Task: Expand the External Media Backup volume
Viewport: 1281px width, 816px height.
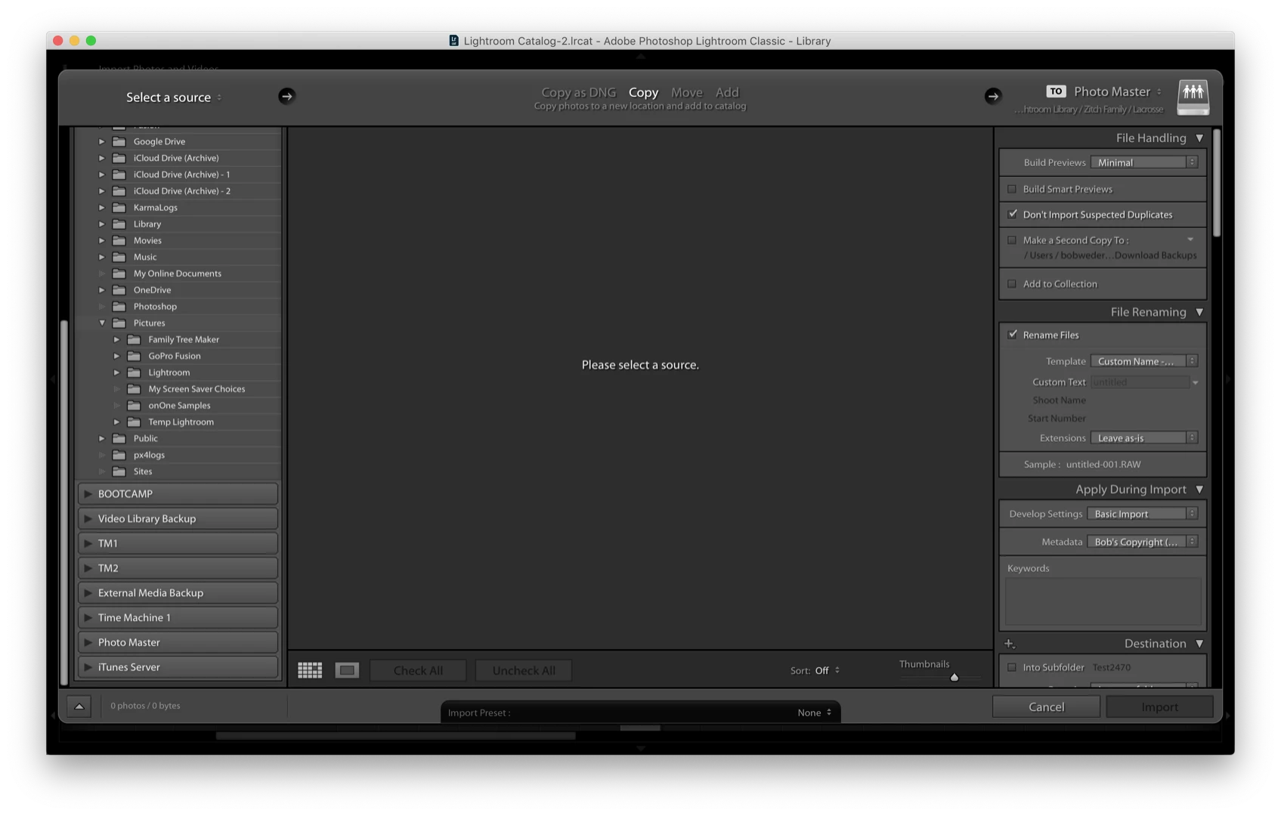Action: 88,593
